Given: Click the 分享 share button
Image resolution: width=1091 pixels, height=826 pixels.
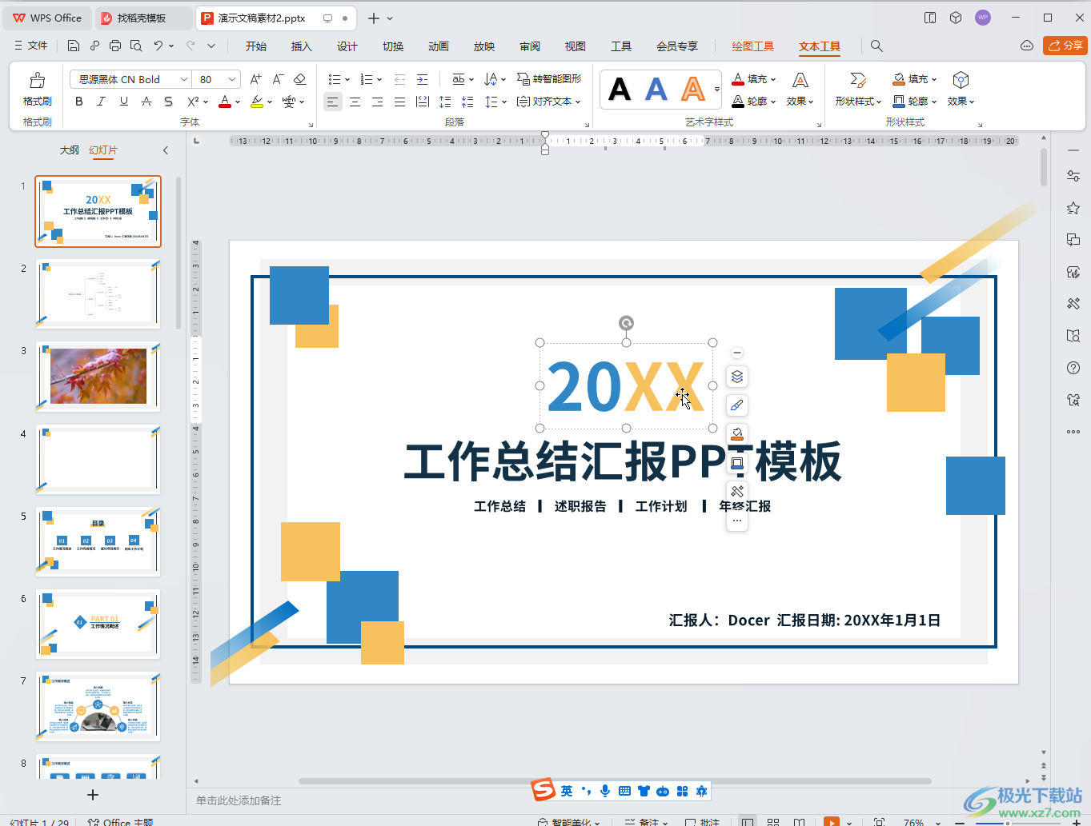Looking at the screenshot, I should pyautogui.click(x=1065, y=46).
